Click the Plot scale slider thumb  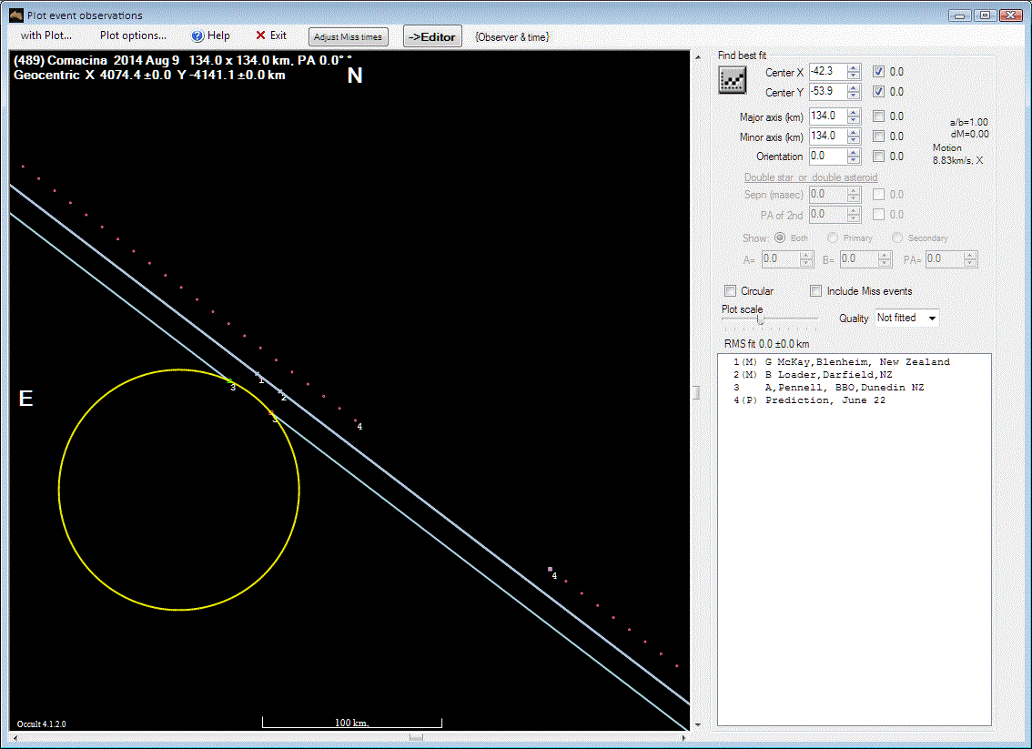[x=760, y=319]
